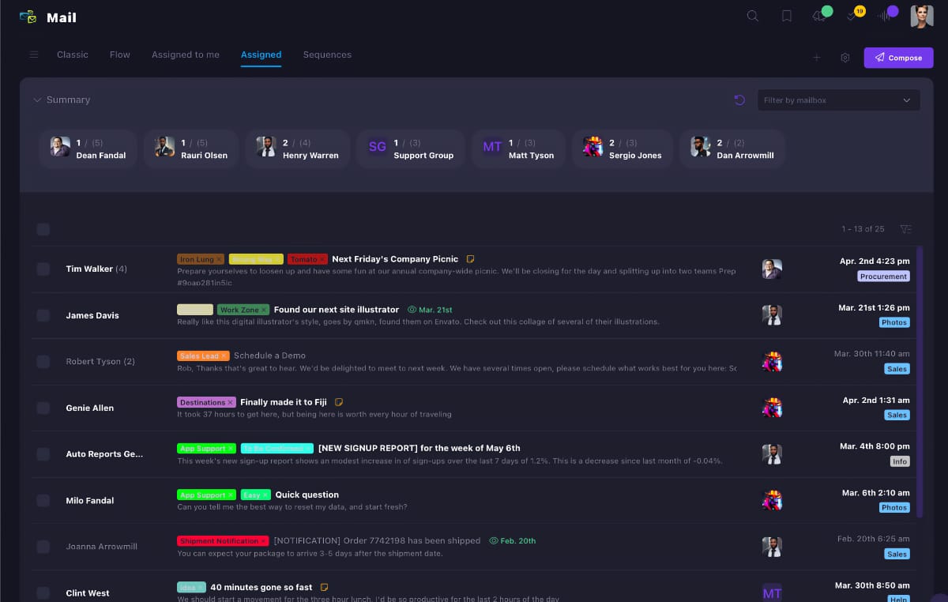Open note icon on Company Picnic email

[470, 259]
